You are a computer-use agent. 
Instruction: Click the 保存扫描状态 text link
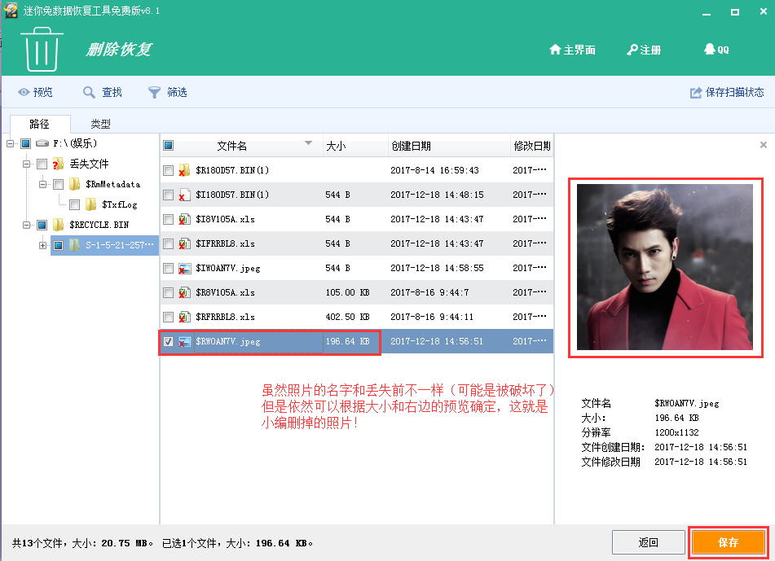point(734,92)
